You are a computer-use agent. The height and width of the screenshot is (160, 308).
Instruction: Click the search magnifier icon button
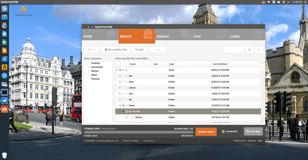coord(249,49)
